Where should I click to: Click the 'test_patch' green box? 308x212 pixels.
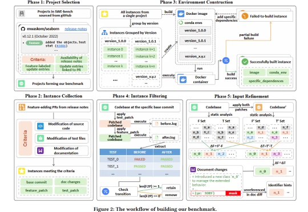71,190
